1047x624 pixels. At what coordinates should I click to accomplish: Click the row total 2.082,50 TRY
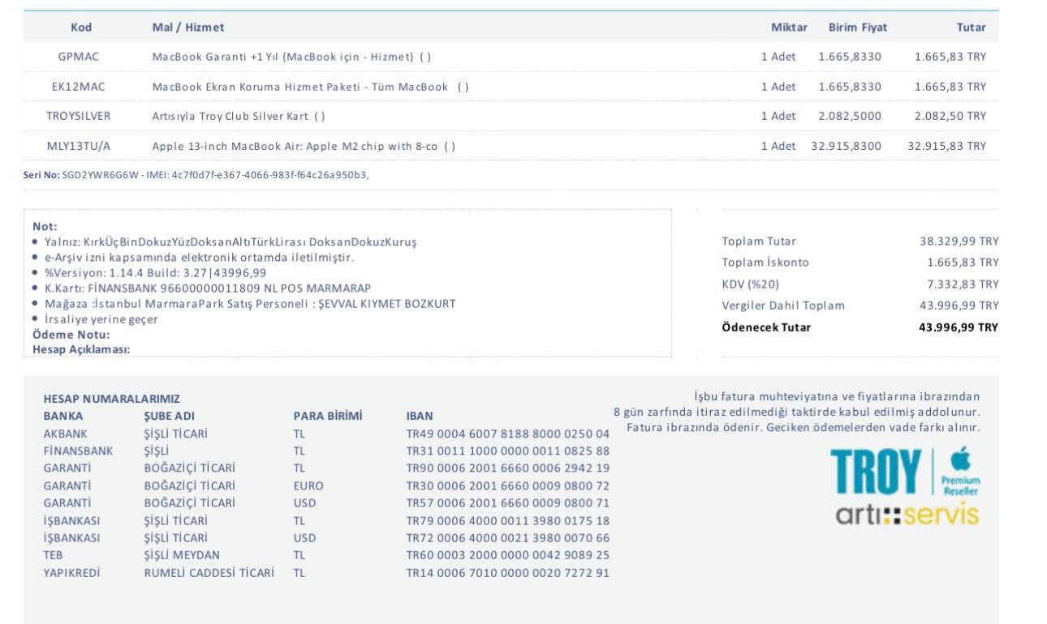pyautogui.click(x=950, y=116)
